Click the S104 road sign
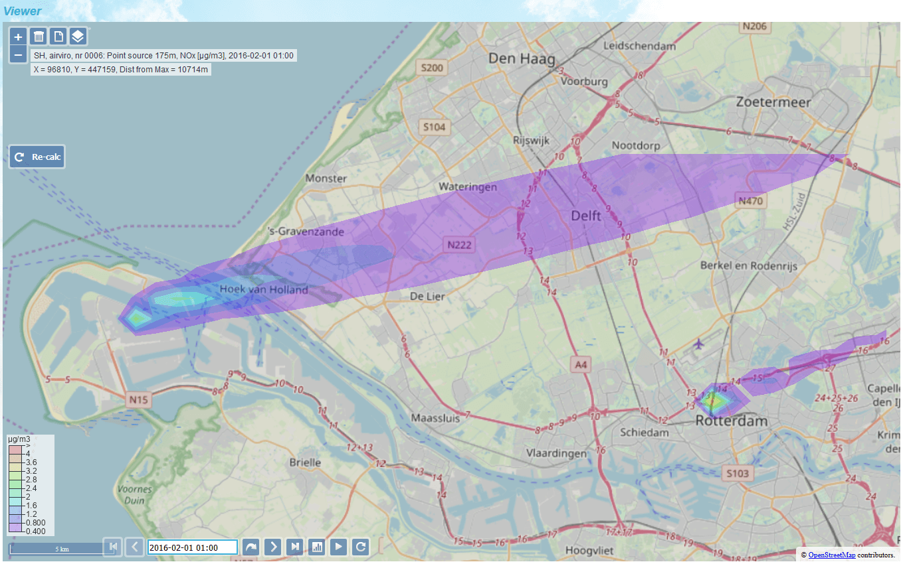The image size is (903, 564). [x=434, y=126]
